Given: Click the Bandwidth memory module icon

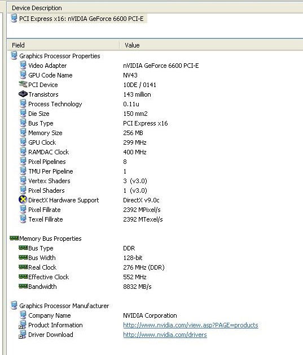Looking at the screenshot, I should click(x=23, y=287).
